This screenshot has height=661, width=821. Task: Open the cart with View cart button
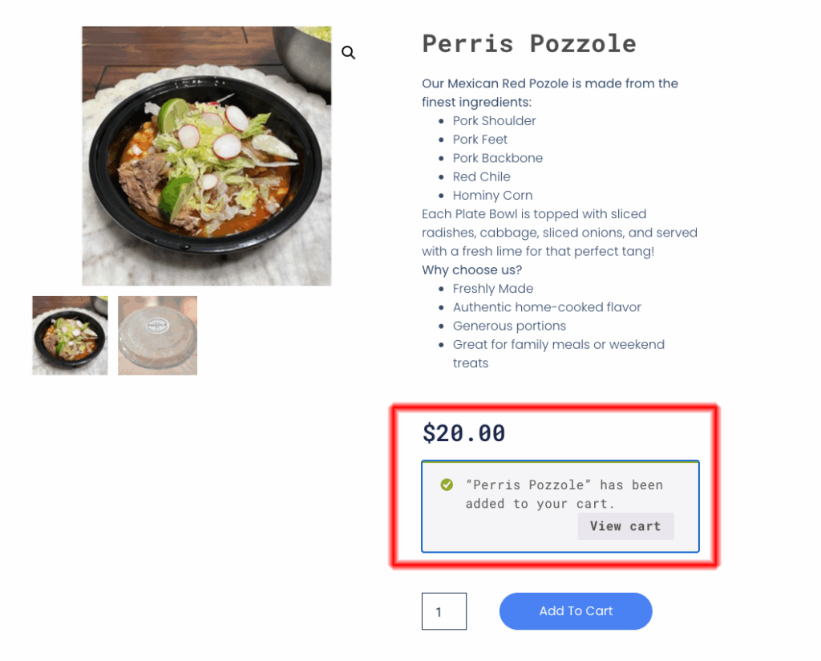pyautogui.click(x=625, y=526)
